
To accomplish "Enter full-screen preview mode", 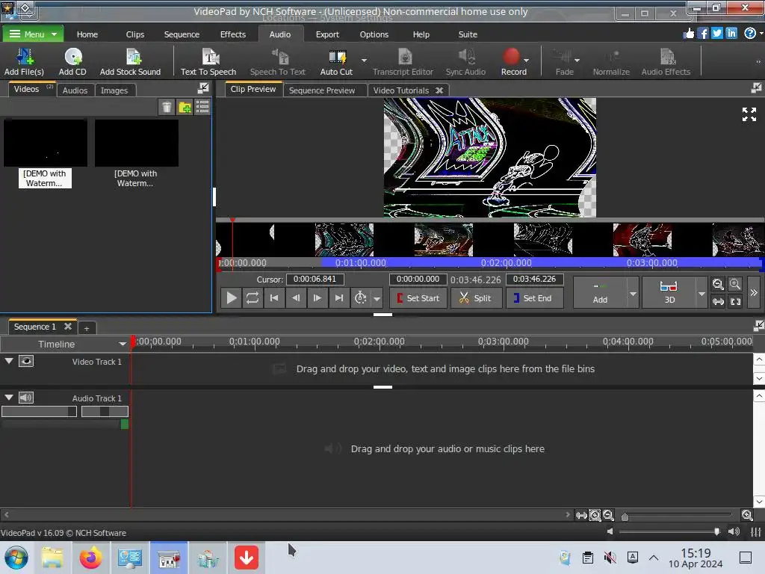I will (x=749, y=114).
